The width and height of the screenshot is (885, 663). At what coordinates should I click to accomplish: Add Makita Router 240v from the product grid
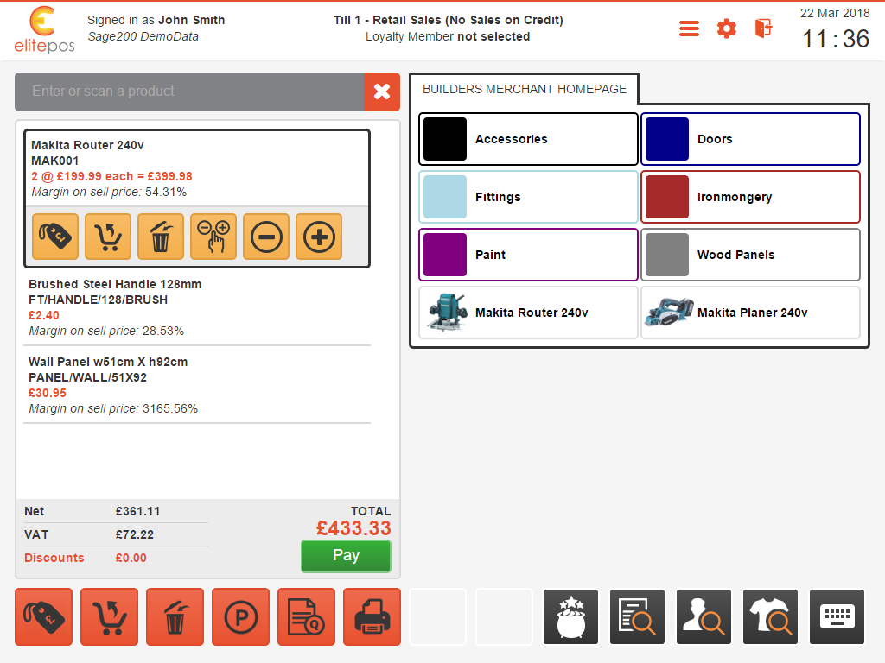click(x=528, y=313)
